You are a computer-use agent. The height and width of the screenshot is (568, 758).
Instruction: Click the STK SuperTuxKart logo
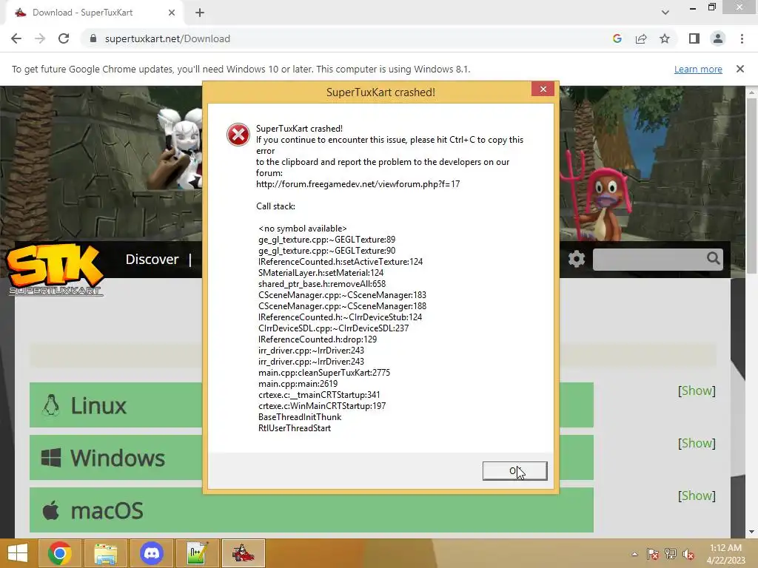55,269
